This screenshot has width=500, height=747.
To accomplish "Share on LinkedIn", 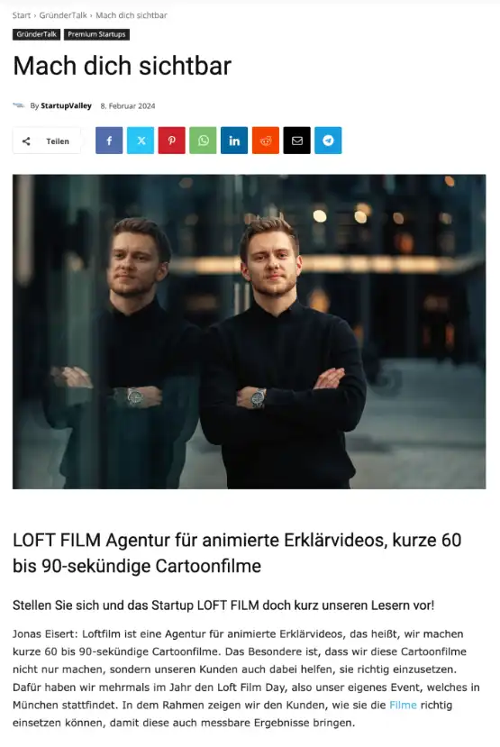I will pyautogui.click(x=234, y=141).
